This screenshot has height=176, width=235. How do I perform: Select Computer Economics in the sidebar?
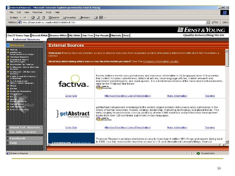coord(21,91)
